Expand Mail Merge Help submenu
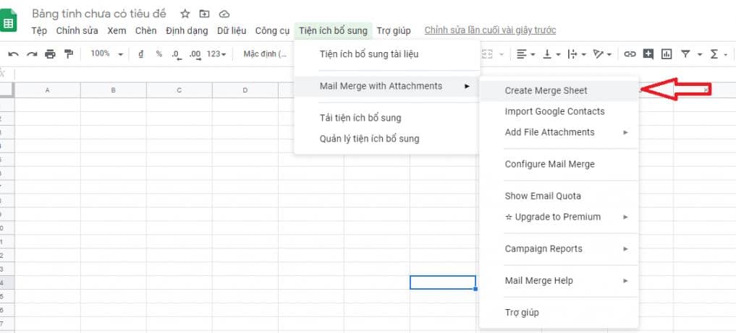Screen dimensions: 736x333 pyautogui.click(x=559, y=280)
